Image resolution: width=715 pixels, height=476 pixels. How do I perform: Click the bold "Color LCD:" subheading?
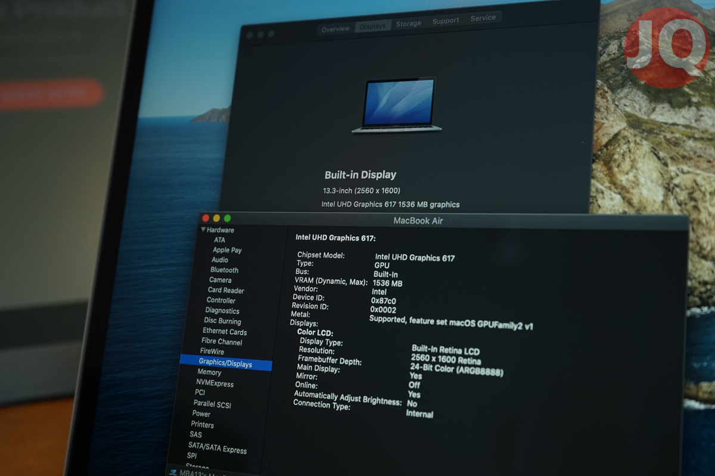tap(315, 333)
